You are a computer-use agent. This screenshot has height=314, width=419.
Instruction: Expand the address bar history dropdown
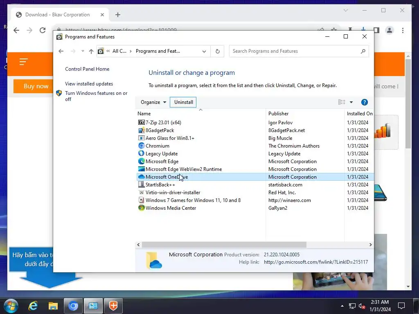(x=204, y=51)
